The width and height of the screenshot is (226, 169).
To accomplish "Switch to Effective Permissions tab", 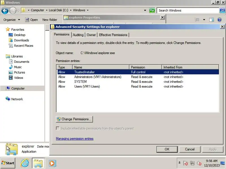I will pyautogui.click(x=113, y=35).
